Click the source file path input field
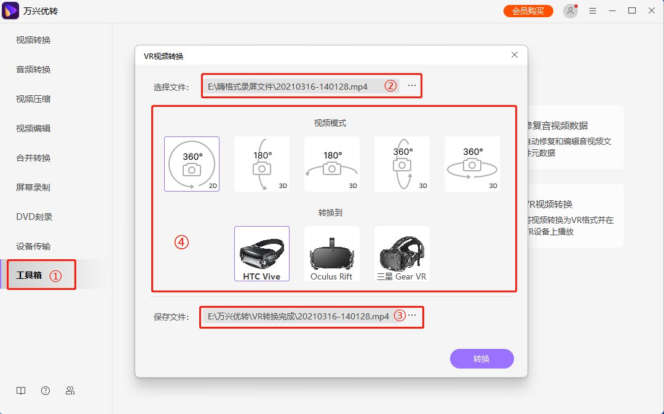Screen dimensions: 664x414 (x=295, y=86)
